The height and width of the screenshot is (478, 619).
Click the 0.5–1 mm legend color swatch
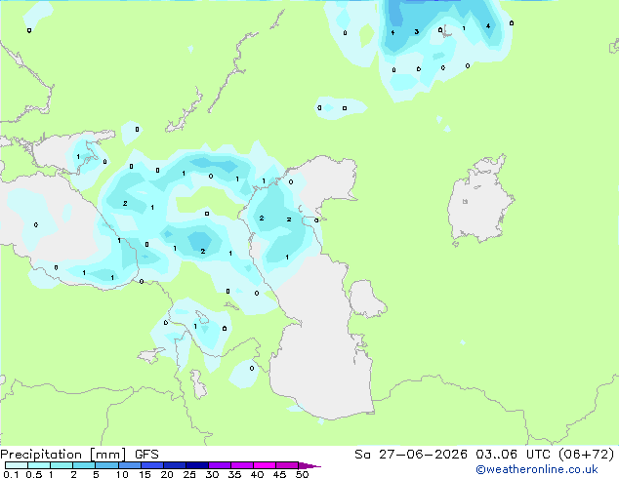[39, 465]
